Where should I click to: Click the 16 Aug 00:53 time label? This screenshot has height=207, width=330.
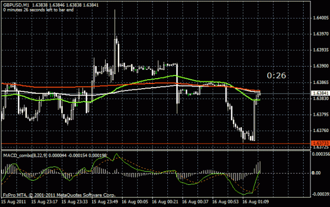click(x=225, y=202)
